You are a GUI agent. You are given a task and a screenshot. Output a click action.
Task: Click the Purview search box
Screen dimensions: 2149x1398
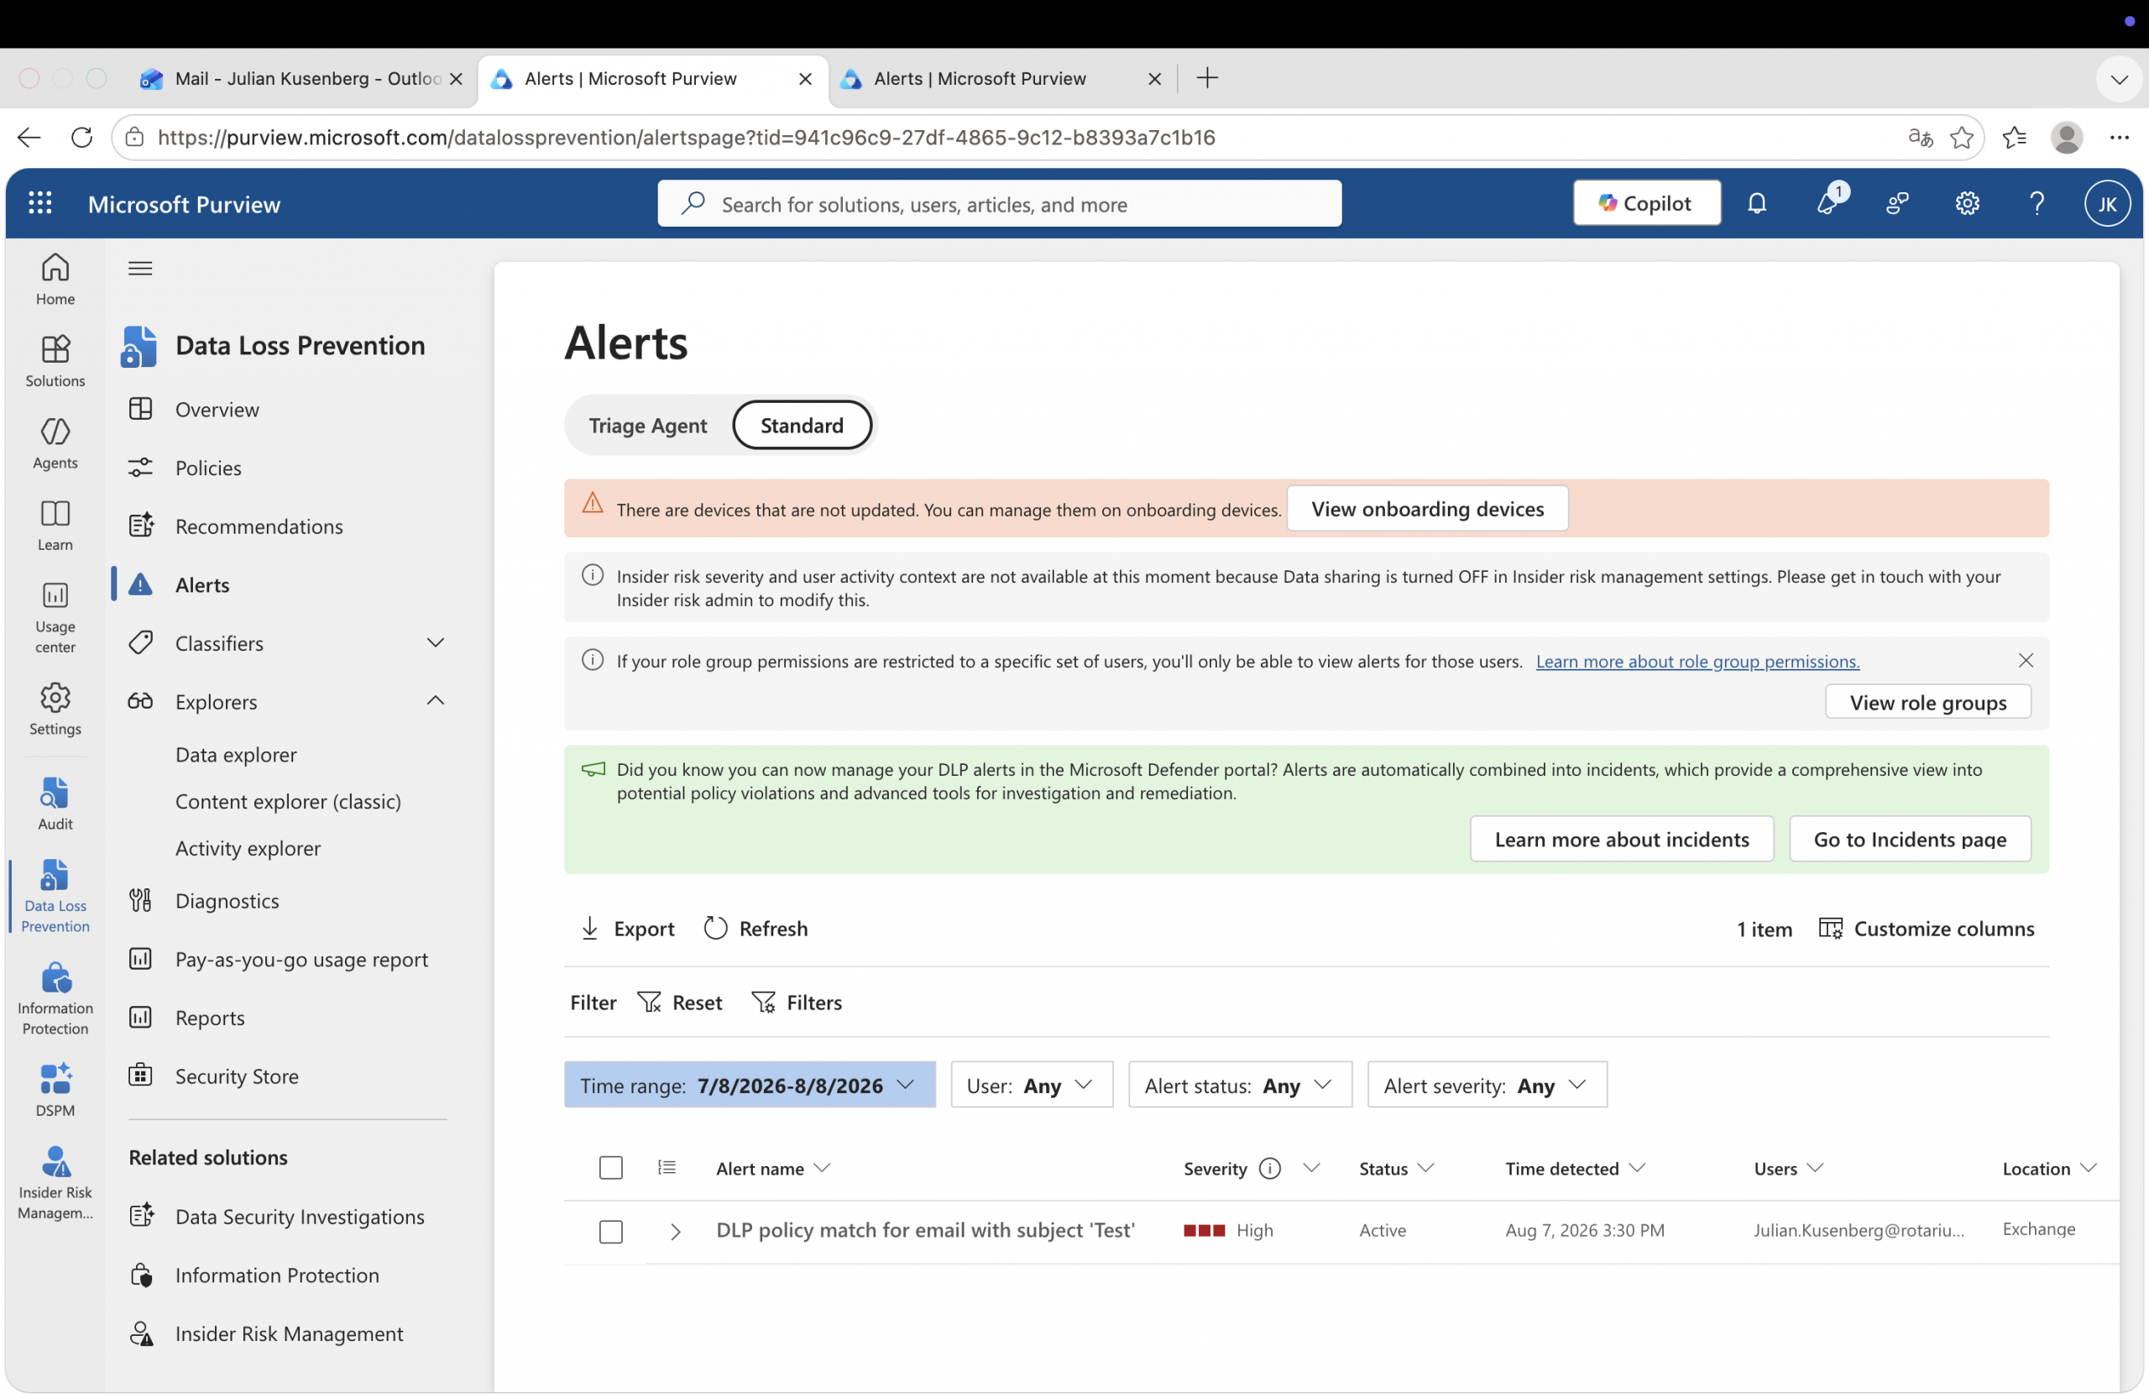point(999,203)
